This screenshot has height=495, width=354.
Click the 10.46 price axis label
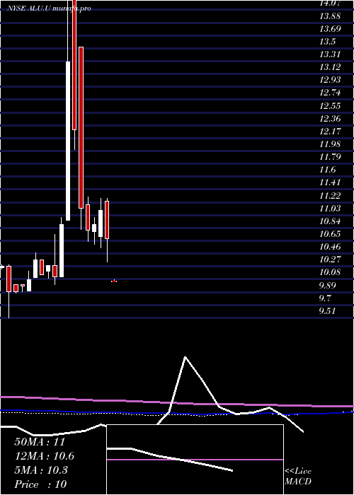pyautogui.click(x=330, y=247)
